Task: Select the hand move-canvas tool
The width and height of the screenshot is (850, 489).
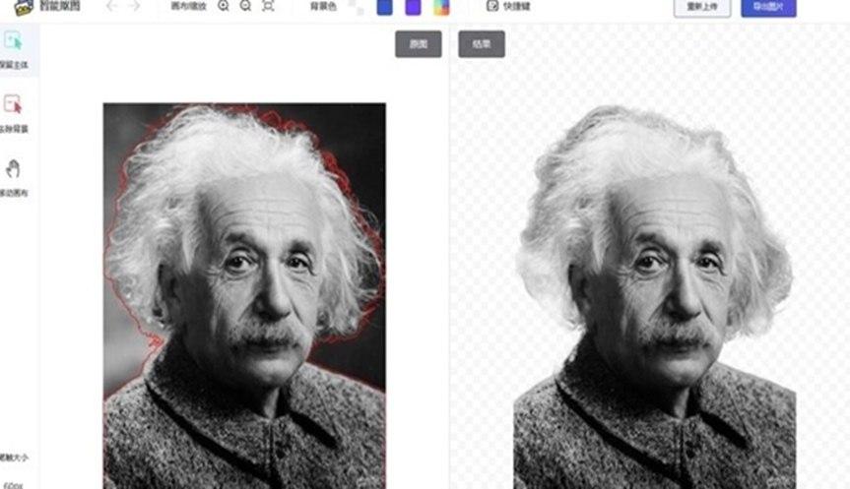Action: point(13,169)
